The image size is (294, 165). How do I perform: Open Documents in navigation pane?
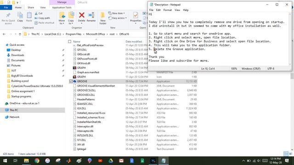point(18,60)
